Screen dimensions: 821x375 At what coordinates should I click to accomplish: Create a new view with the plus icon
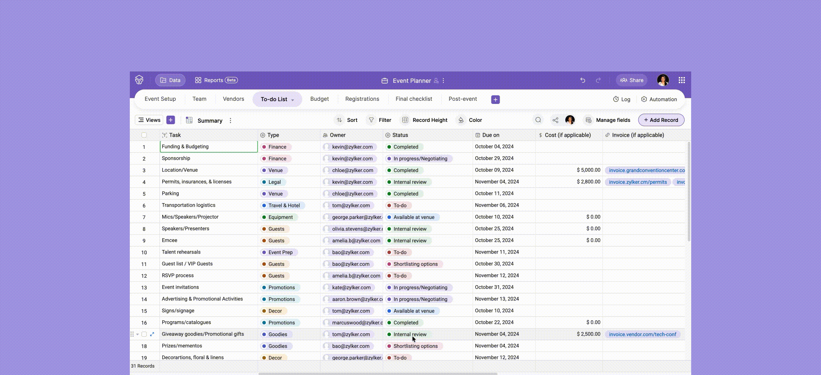(x=170, y=120)
